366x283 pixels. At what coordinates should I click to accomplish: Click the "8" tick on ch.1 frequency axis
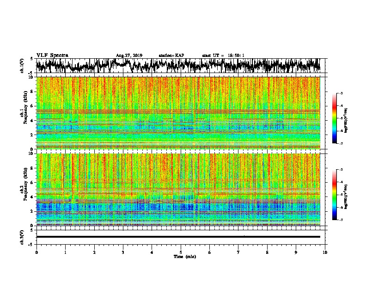pos(32,92)
